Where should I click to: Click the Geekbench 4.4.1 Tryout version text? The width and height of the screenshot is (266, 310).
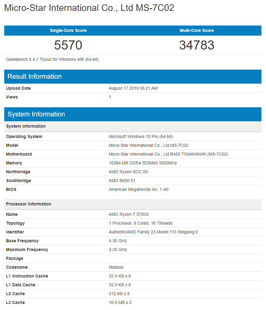[52, 59]
